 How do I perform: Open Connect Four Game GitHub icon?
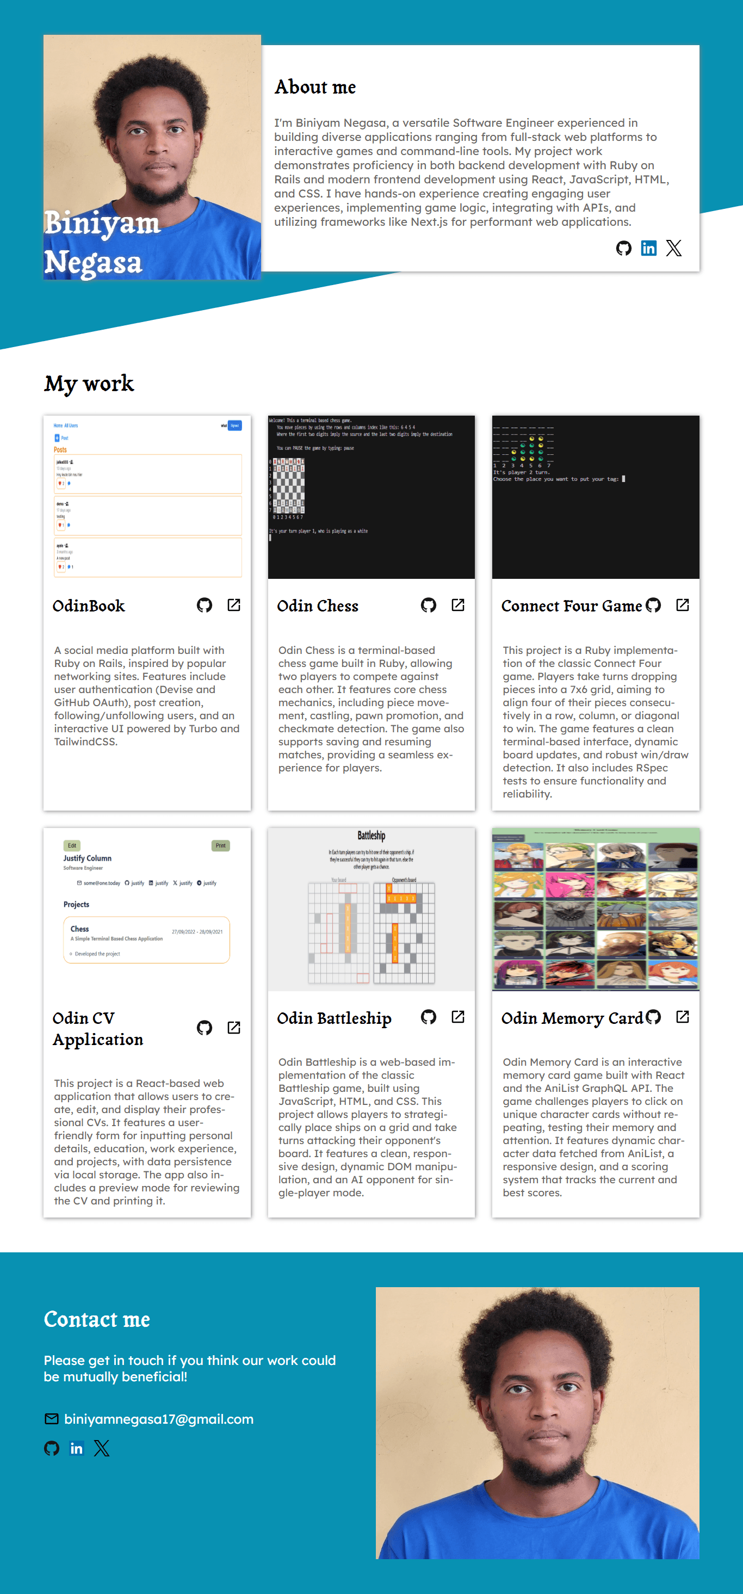coord(653,605)
